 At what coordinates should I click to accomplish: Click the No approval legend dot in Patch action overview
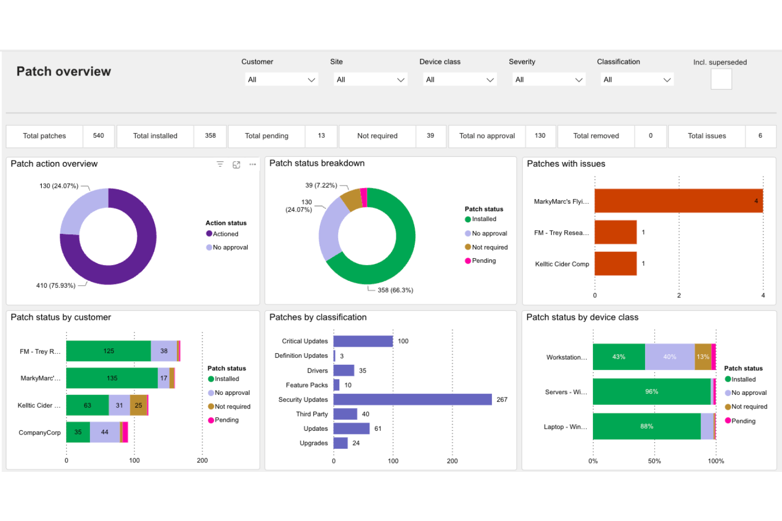tap(209, 247)
